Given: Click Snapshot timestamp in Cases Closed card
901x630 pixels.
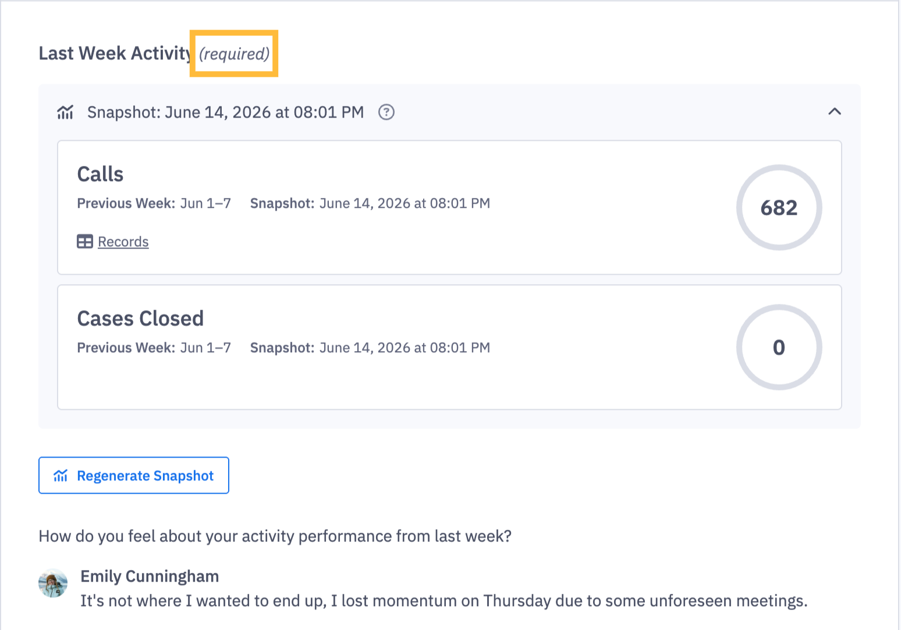Looking at the screenshot, I should click(x=370, y=348).
